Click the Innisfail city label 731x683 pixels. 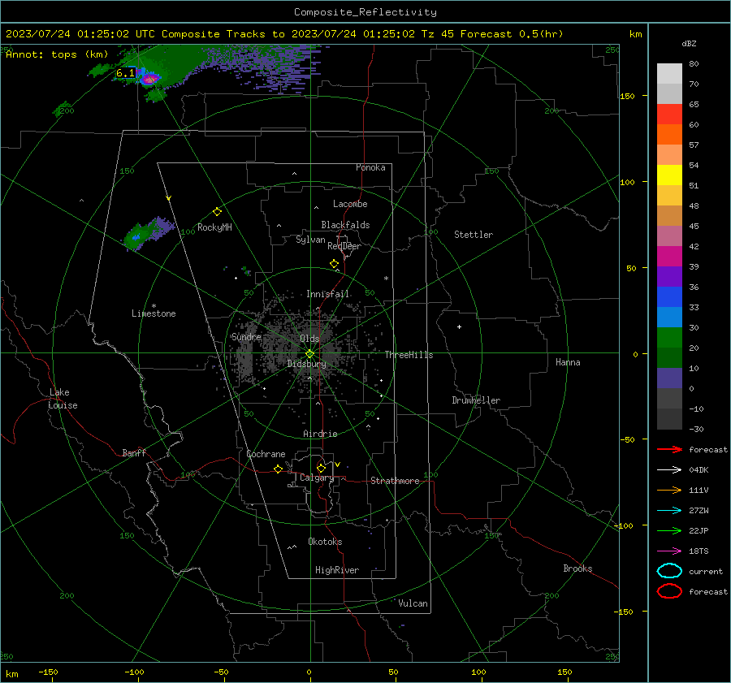click(x=328, y=294)
